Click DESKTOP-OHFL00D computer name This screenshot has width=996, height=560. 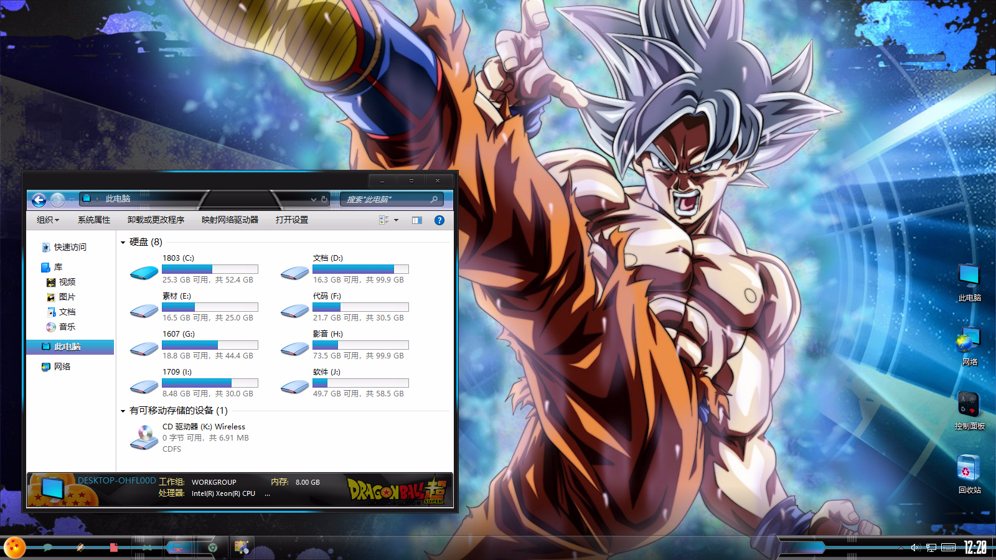tap(117, 480)
